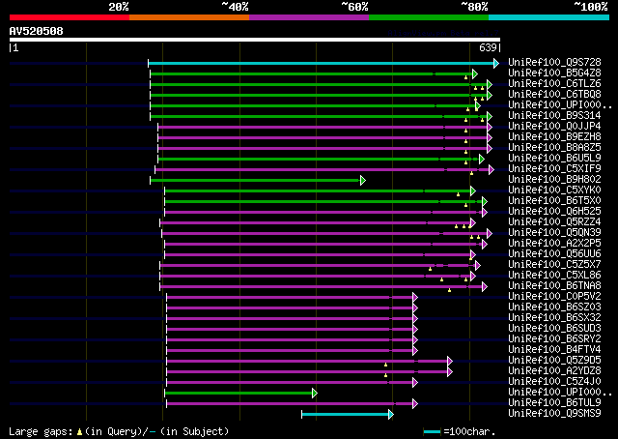Image resolution: width=618 pixels, height=439 pixels.
Task: Click the ~80% legend label
Action: coord(474,7)
